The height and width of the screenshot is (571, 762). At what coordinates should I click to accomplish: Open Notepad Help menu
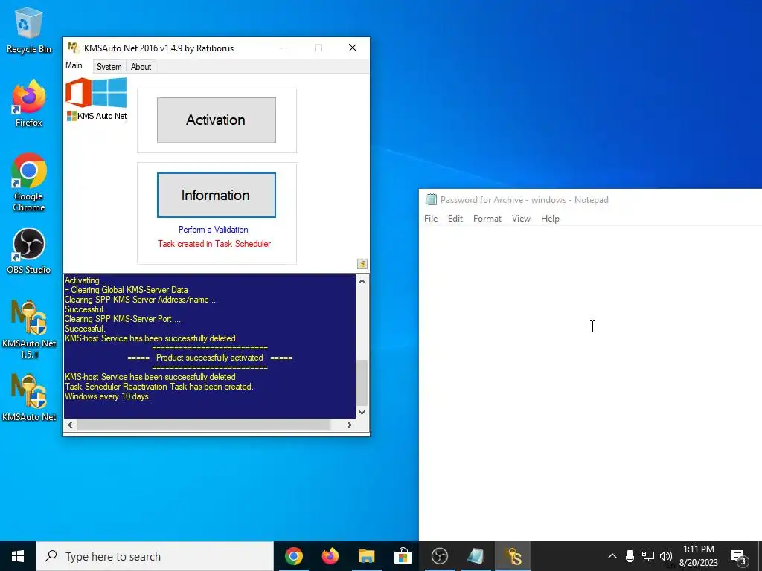coord(550,219)
